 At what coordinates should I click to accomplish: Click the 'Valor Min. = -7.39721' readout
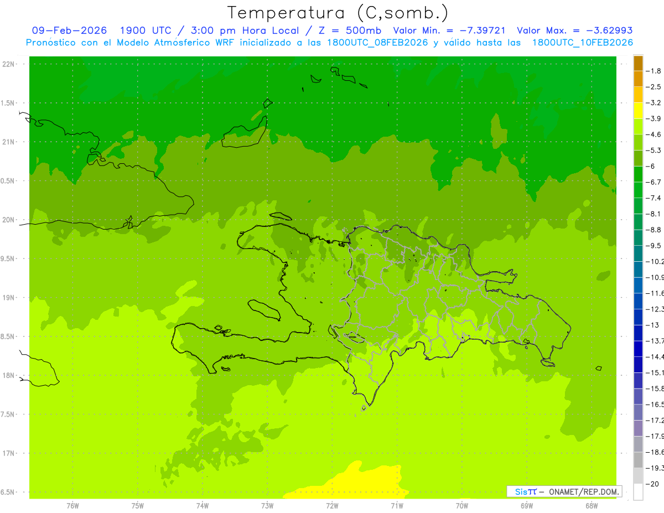pyautogui.click(x=449, y=30)
